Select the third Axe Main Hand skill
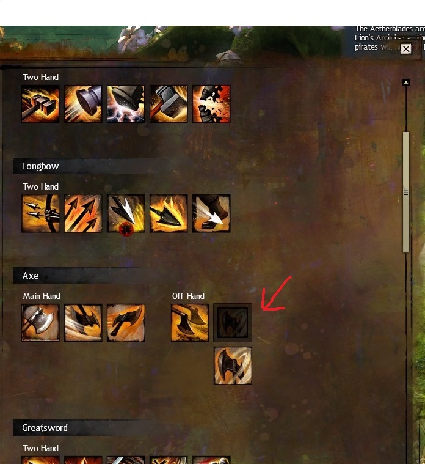 [x=126, y=323]
